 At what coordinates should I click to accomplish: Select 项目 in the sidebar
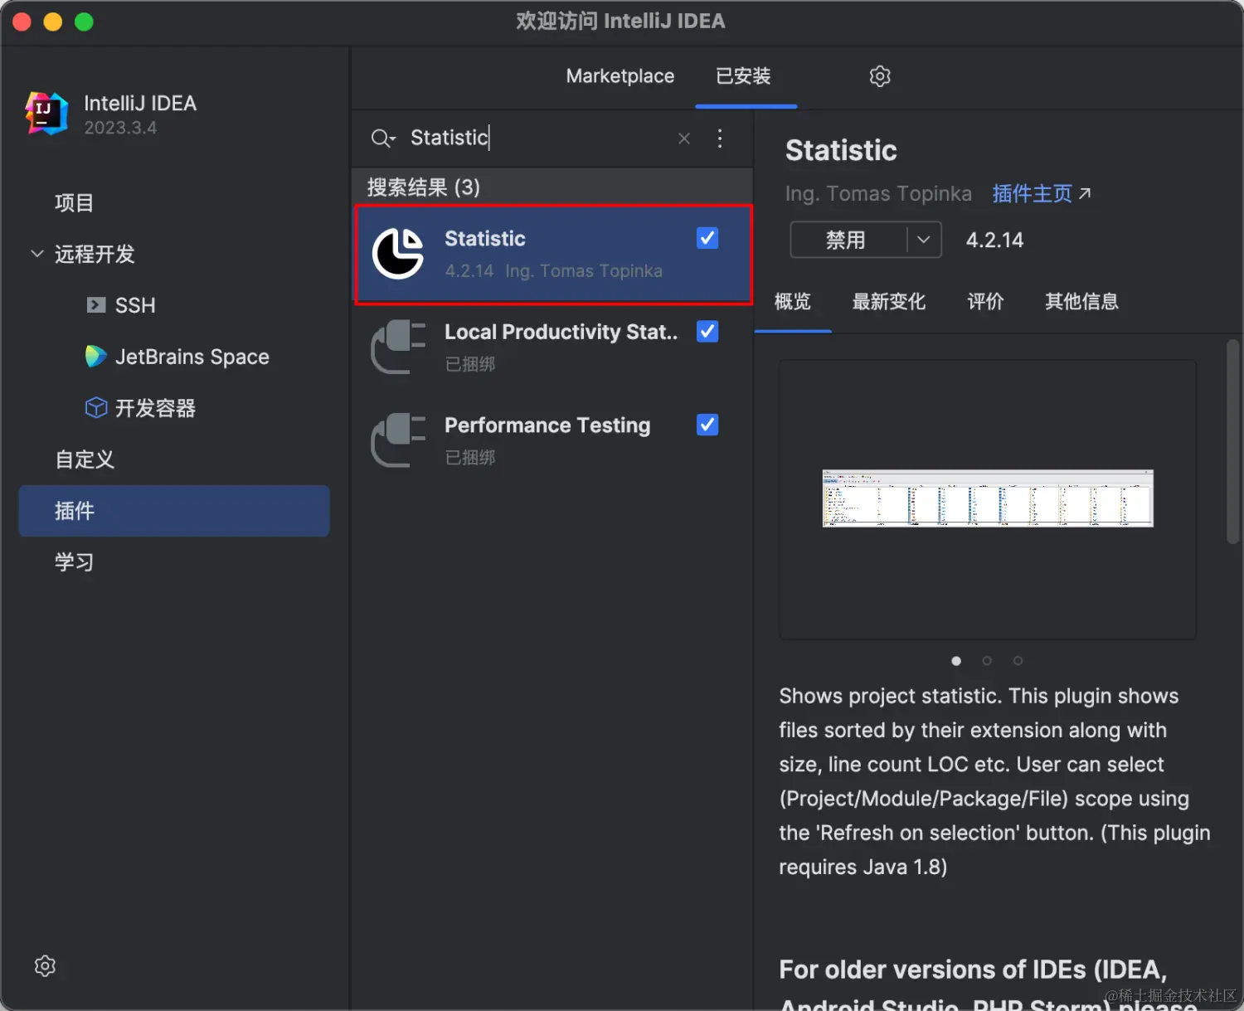tap(74, 203)
